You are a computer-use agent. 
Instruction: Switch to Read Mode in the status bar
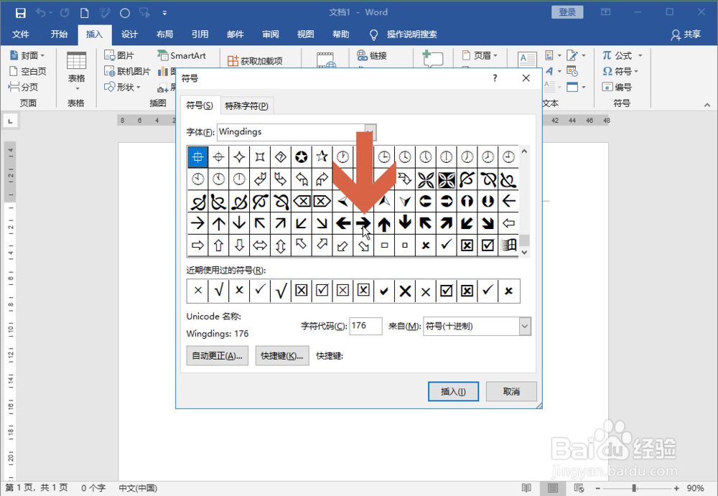click(x=527, y=487)
